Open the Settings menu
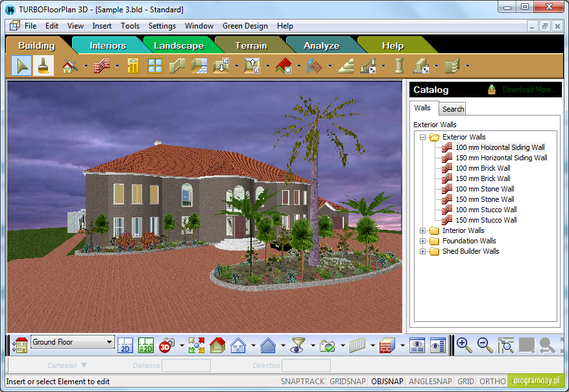569x392 pixels. pyautogui.click(x=162, y=26)
